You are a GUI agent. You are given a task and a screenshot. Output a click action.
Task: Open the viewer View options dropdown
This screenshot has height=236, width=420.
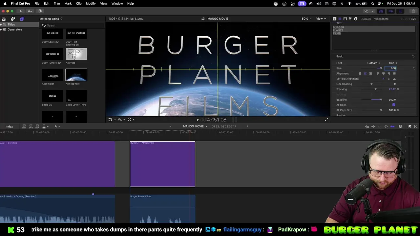point(321,19)
